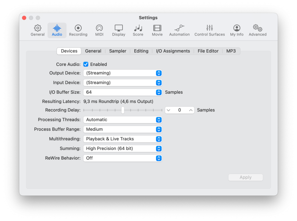Image resolution: width=297 pixels, height=221 pixels.
Task: Click the Resulting Latency value text
Action: pyautogui.click(x=118, y=101)
